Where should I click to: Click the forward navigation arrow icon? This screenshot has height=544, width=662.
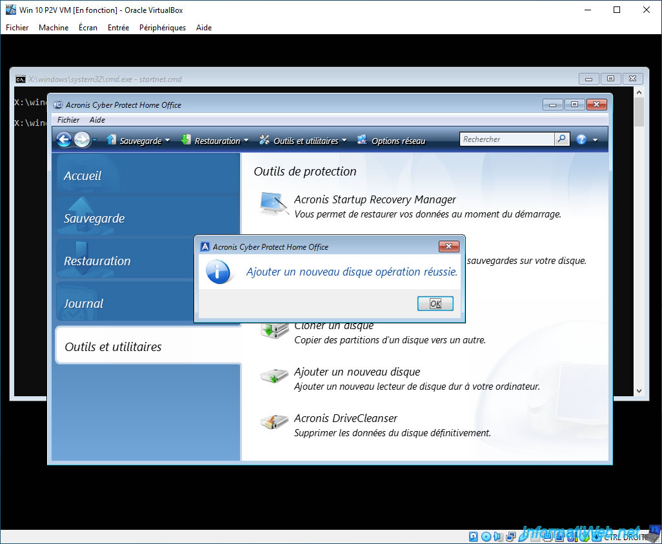point(82,139)
